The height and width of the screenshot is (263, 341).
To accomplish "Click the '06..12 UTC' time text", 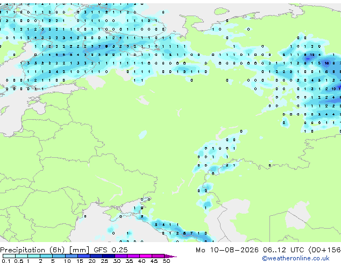I will [283, 250].
